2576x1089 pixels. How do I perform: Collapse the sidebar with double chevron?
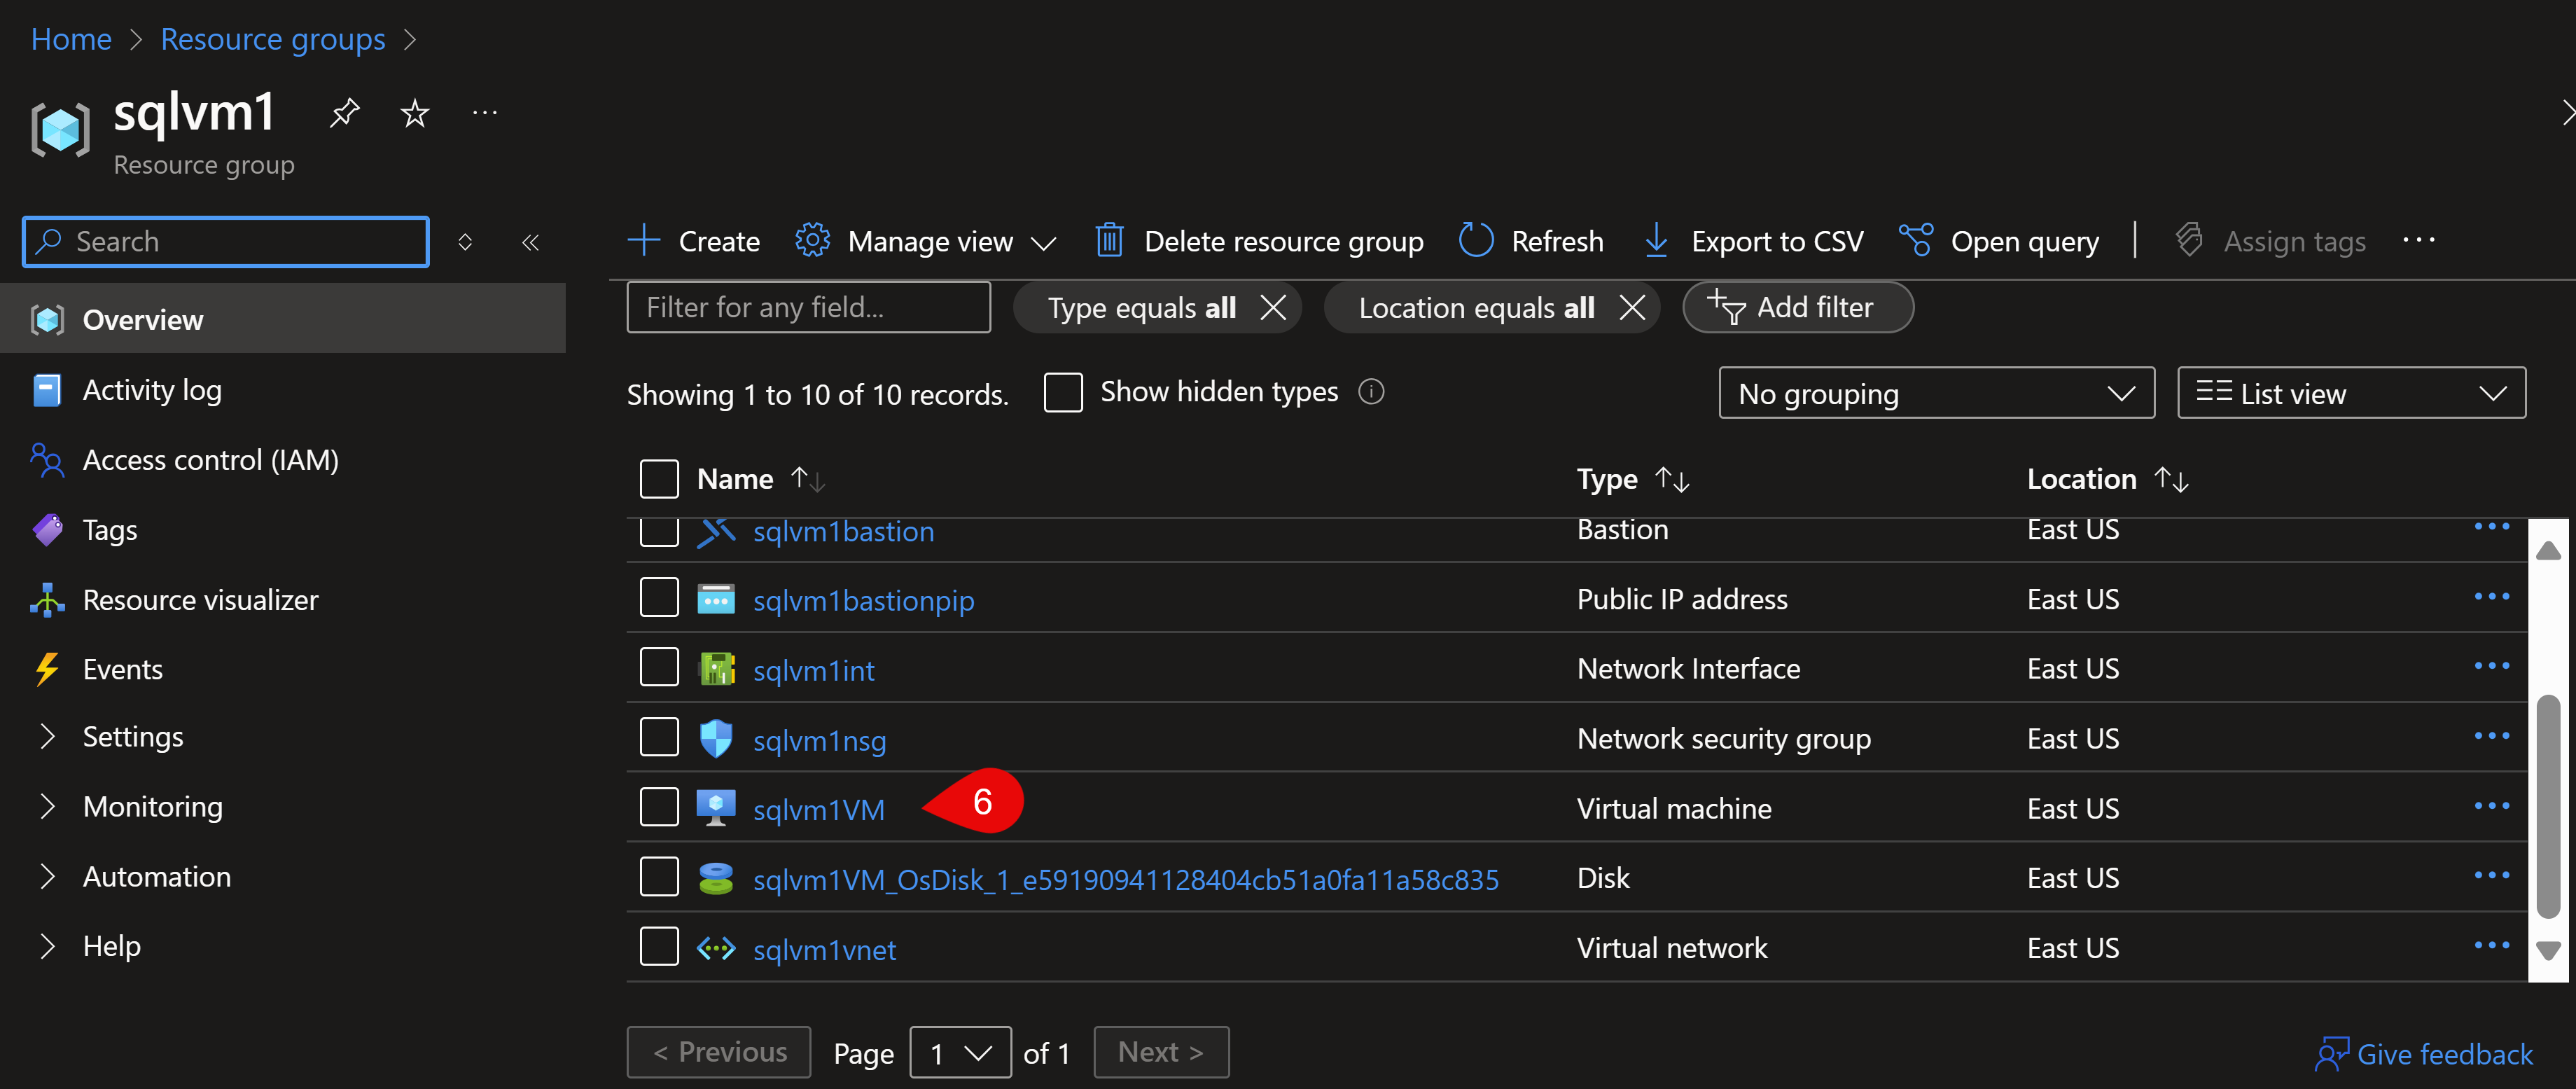(530, 242)
